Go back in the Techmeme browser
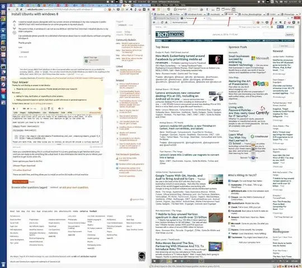Viewport: 302px width, 268px height. [154, 22]
